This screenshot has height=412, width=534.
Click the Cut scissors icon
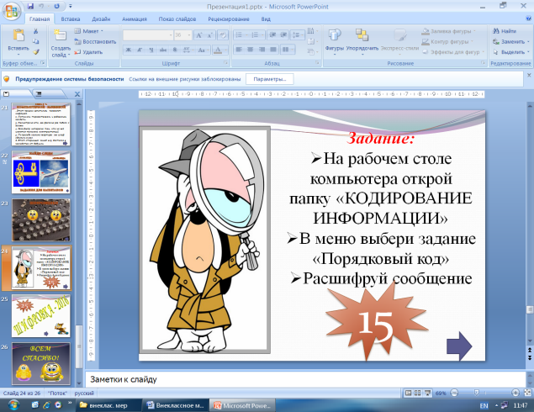[36, 31]
